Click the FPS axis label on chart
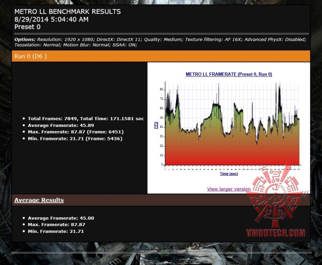This screenshot has height=265, width=322. click(156, 125)
